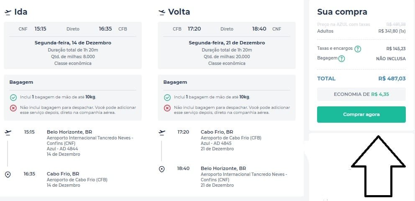Click the ECONOMIA DE R$ 4,35 banner

coord(361,94)
